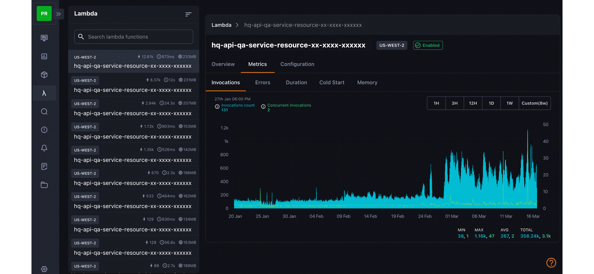This screenshot has height=274, width=594.
Task: Select the Invocations metric tab
Action: click(226, 82)
